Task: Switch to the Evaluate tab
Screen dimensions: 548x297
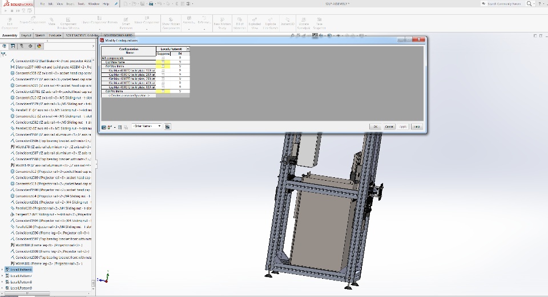Action: (x=55, y=35)
